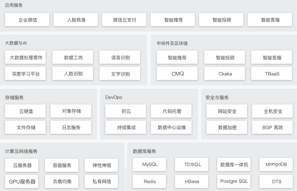297x191 pixels.
Task: Open the 私有网络 card
Action: click(101, 182)
